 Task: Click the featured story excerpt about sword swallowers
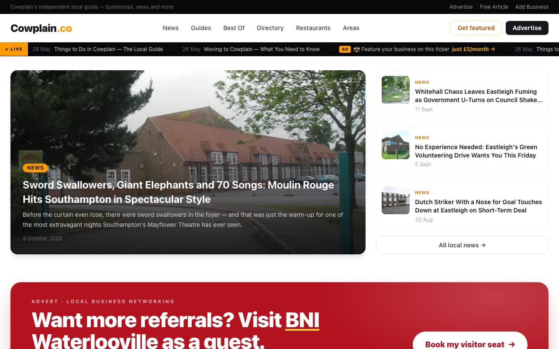(x=183, y=220)
